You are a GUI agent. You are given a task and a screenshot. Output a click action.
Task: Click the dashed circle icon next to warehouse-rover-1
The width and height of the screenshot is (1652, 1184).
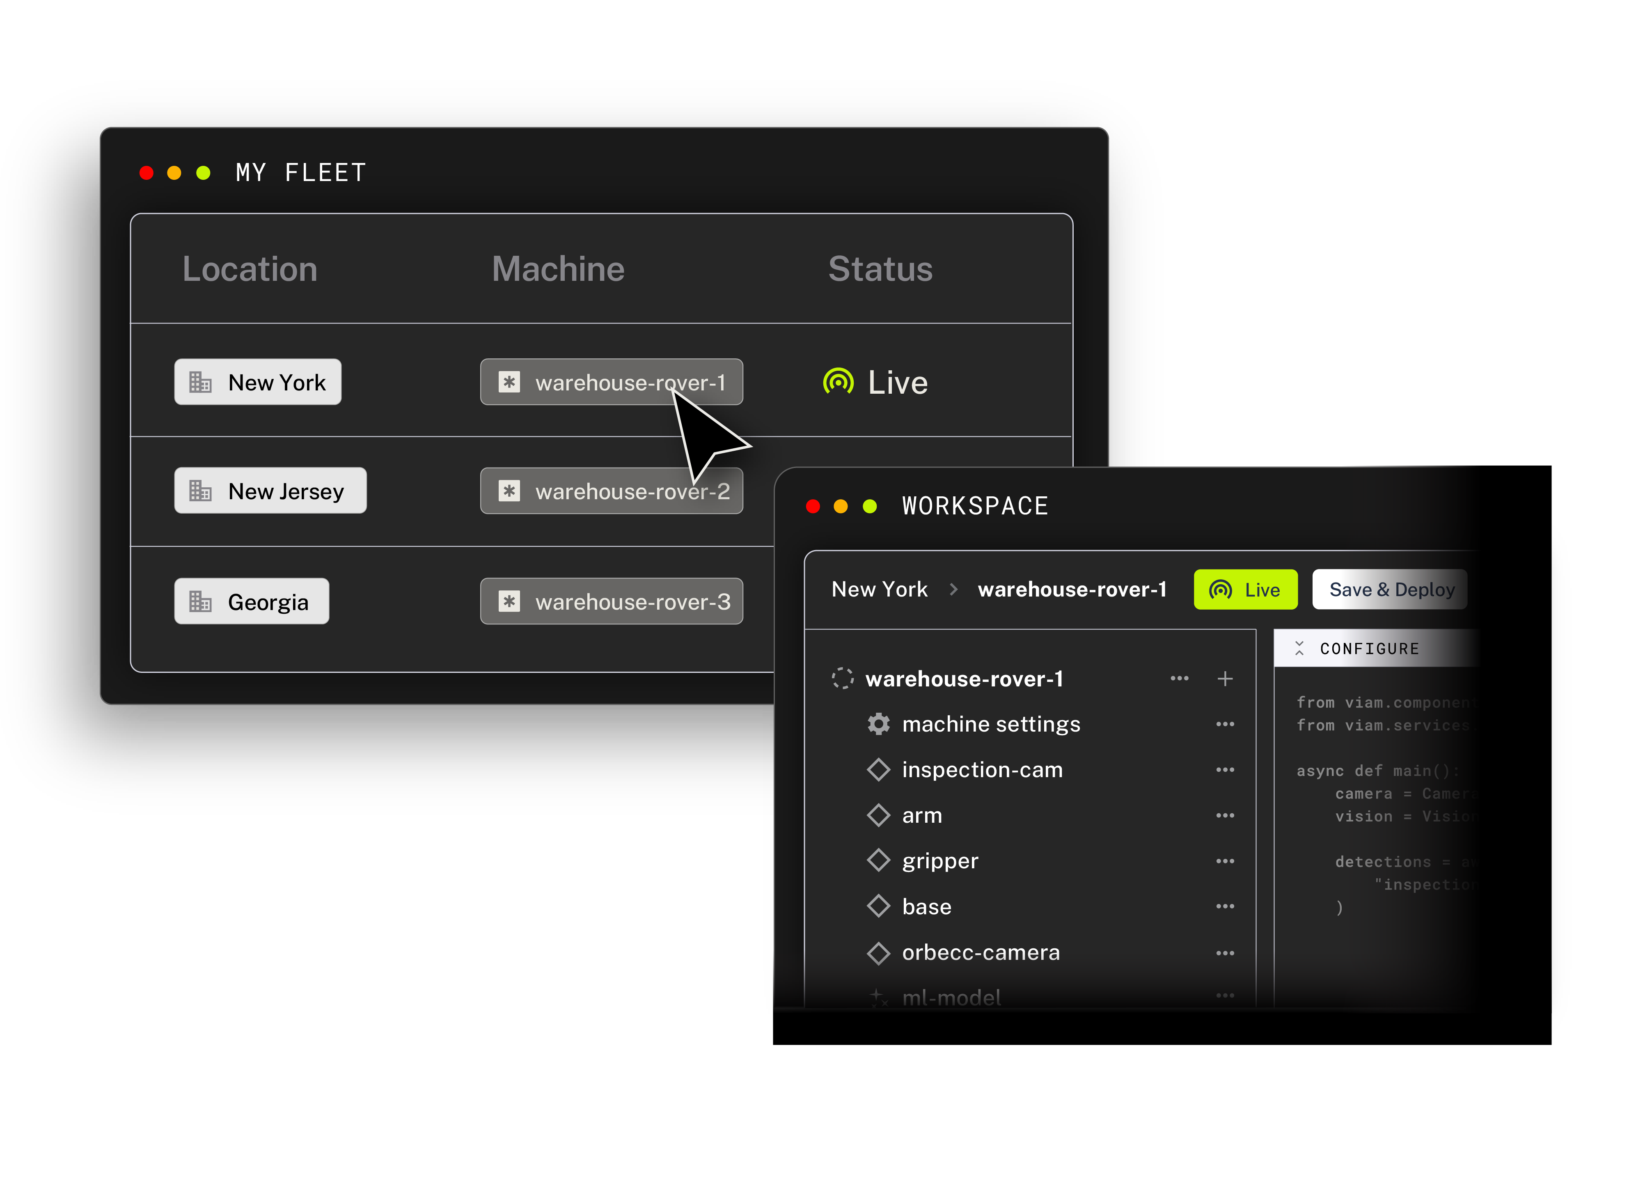pos(842,678)
